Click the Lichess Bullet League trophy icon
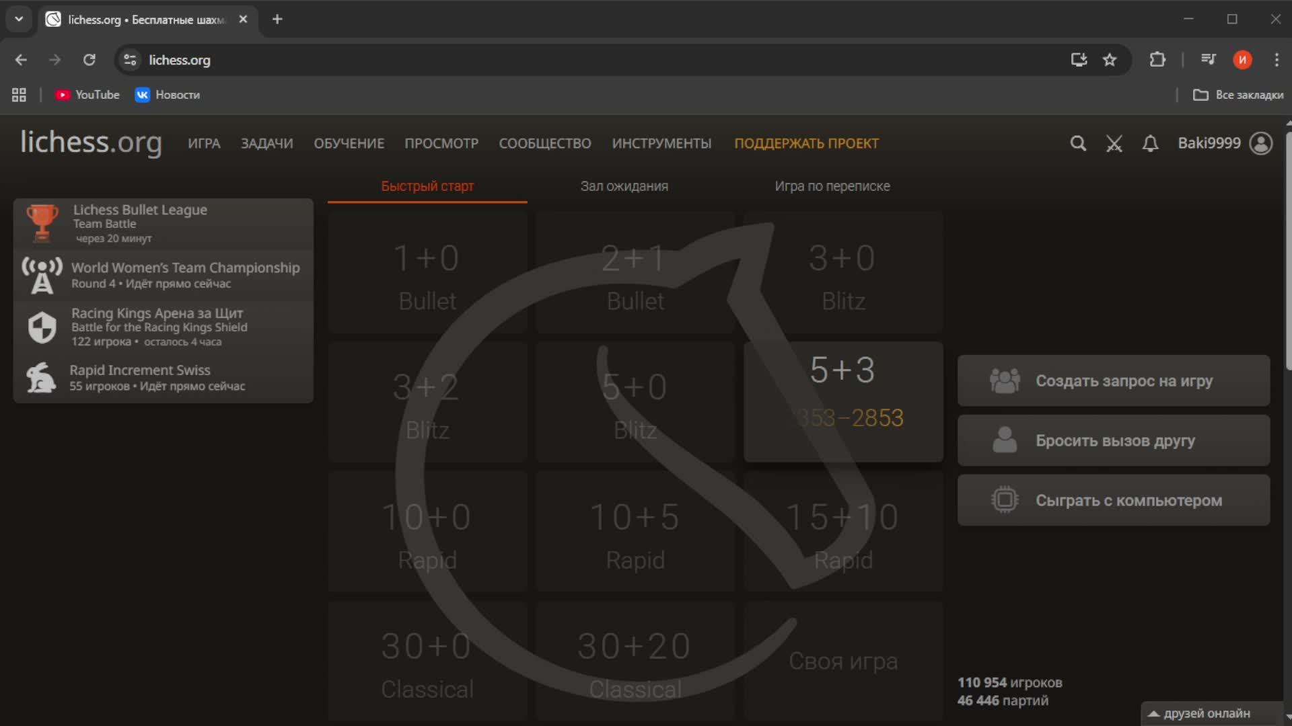This screenshot has height=726, width=1292. 42,223
